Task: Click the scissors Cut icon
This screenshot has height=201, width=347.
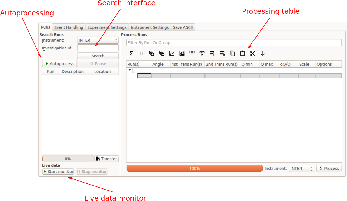Action: [x=252, y=53]
